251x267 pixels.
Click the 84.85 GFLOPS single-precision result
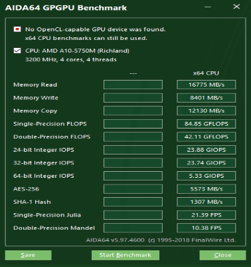tap(207, 124)
